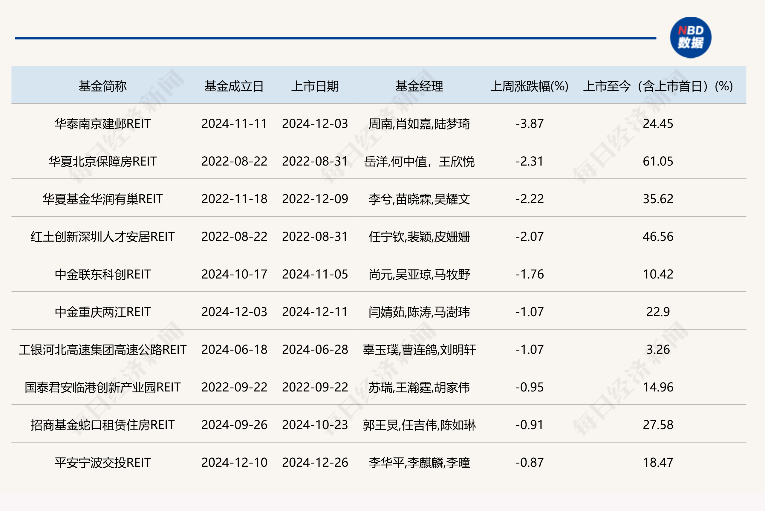Viewport: 765px width, 511px height.
Task: Select establishment date 2024-06-18
Action: (234, 350)
